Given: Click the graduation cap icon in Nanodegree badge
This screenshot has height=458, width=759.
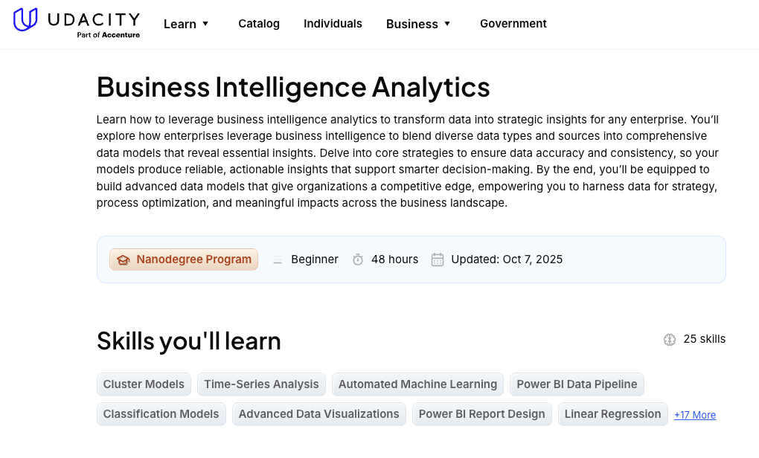Looking at the screenshot, I should click(123, 259).
